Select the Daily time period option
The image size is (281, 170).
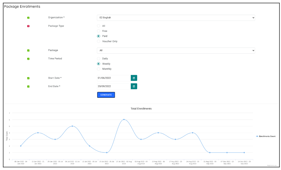(x=99, y=59)
